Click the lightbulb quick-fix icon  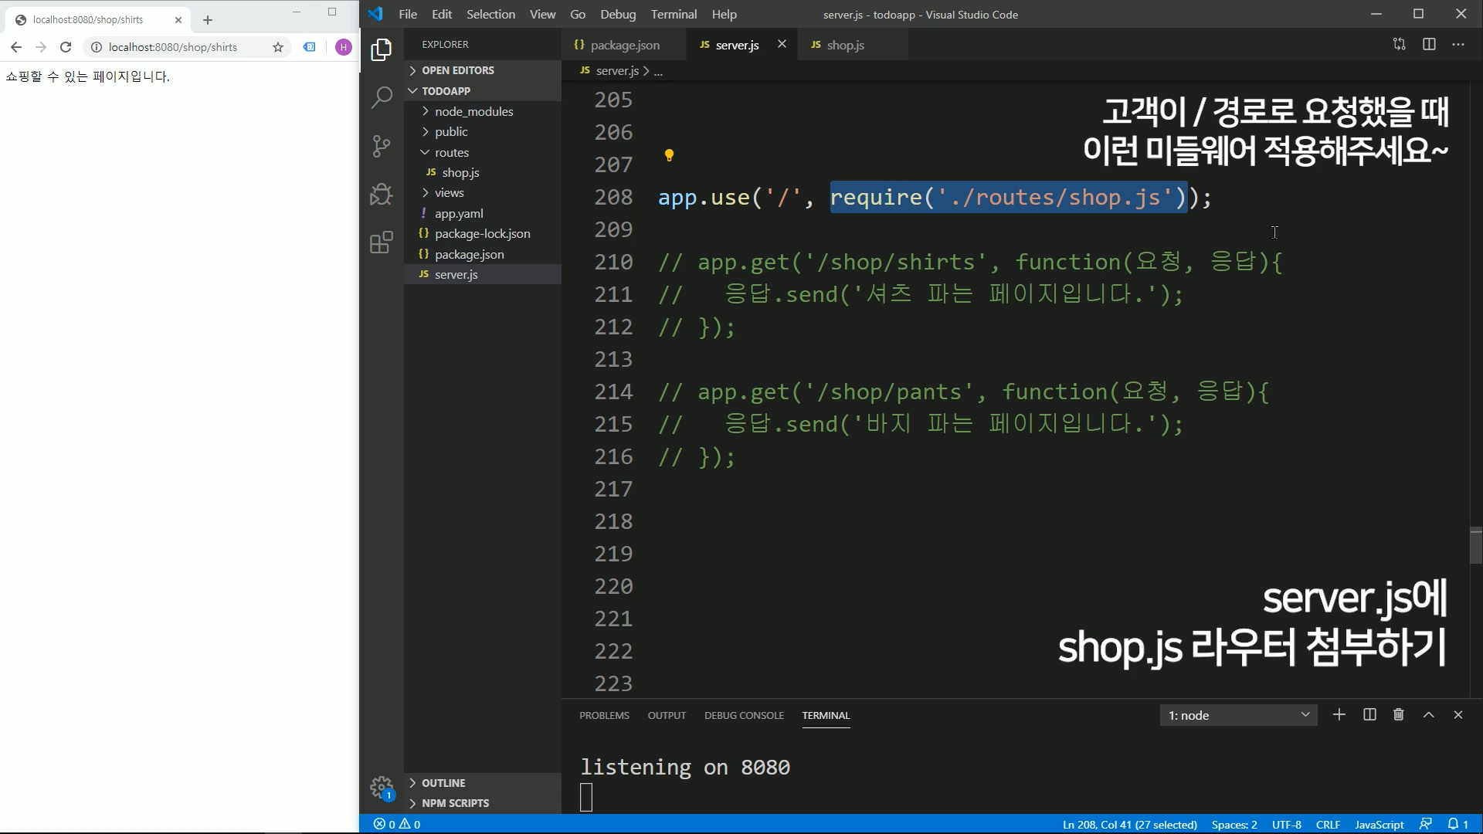(x=669, y=155)
